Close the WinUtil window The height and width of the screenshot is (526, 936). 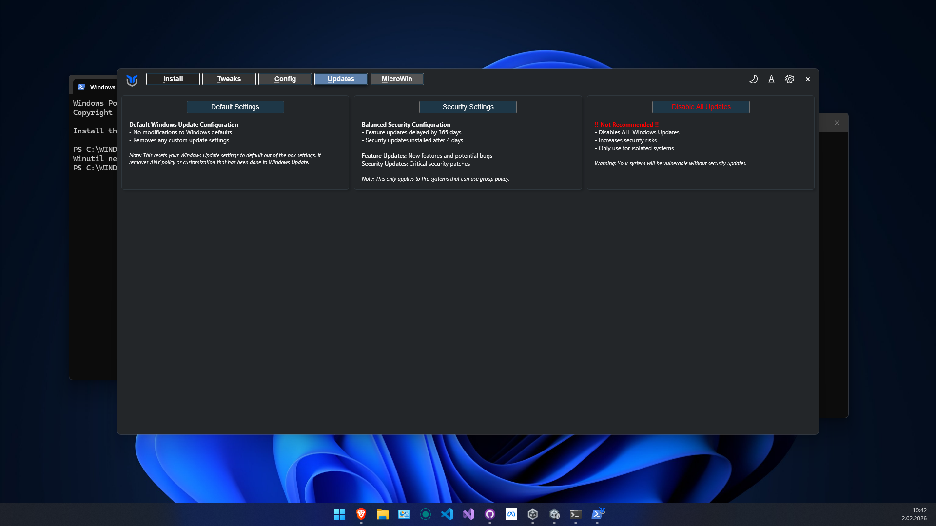[x=808, y=79]
